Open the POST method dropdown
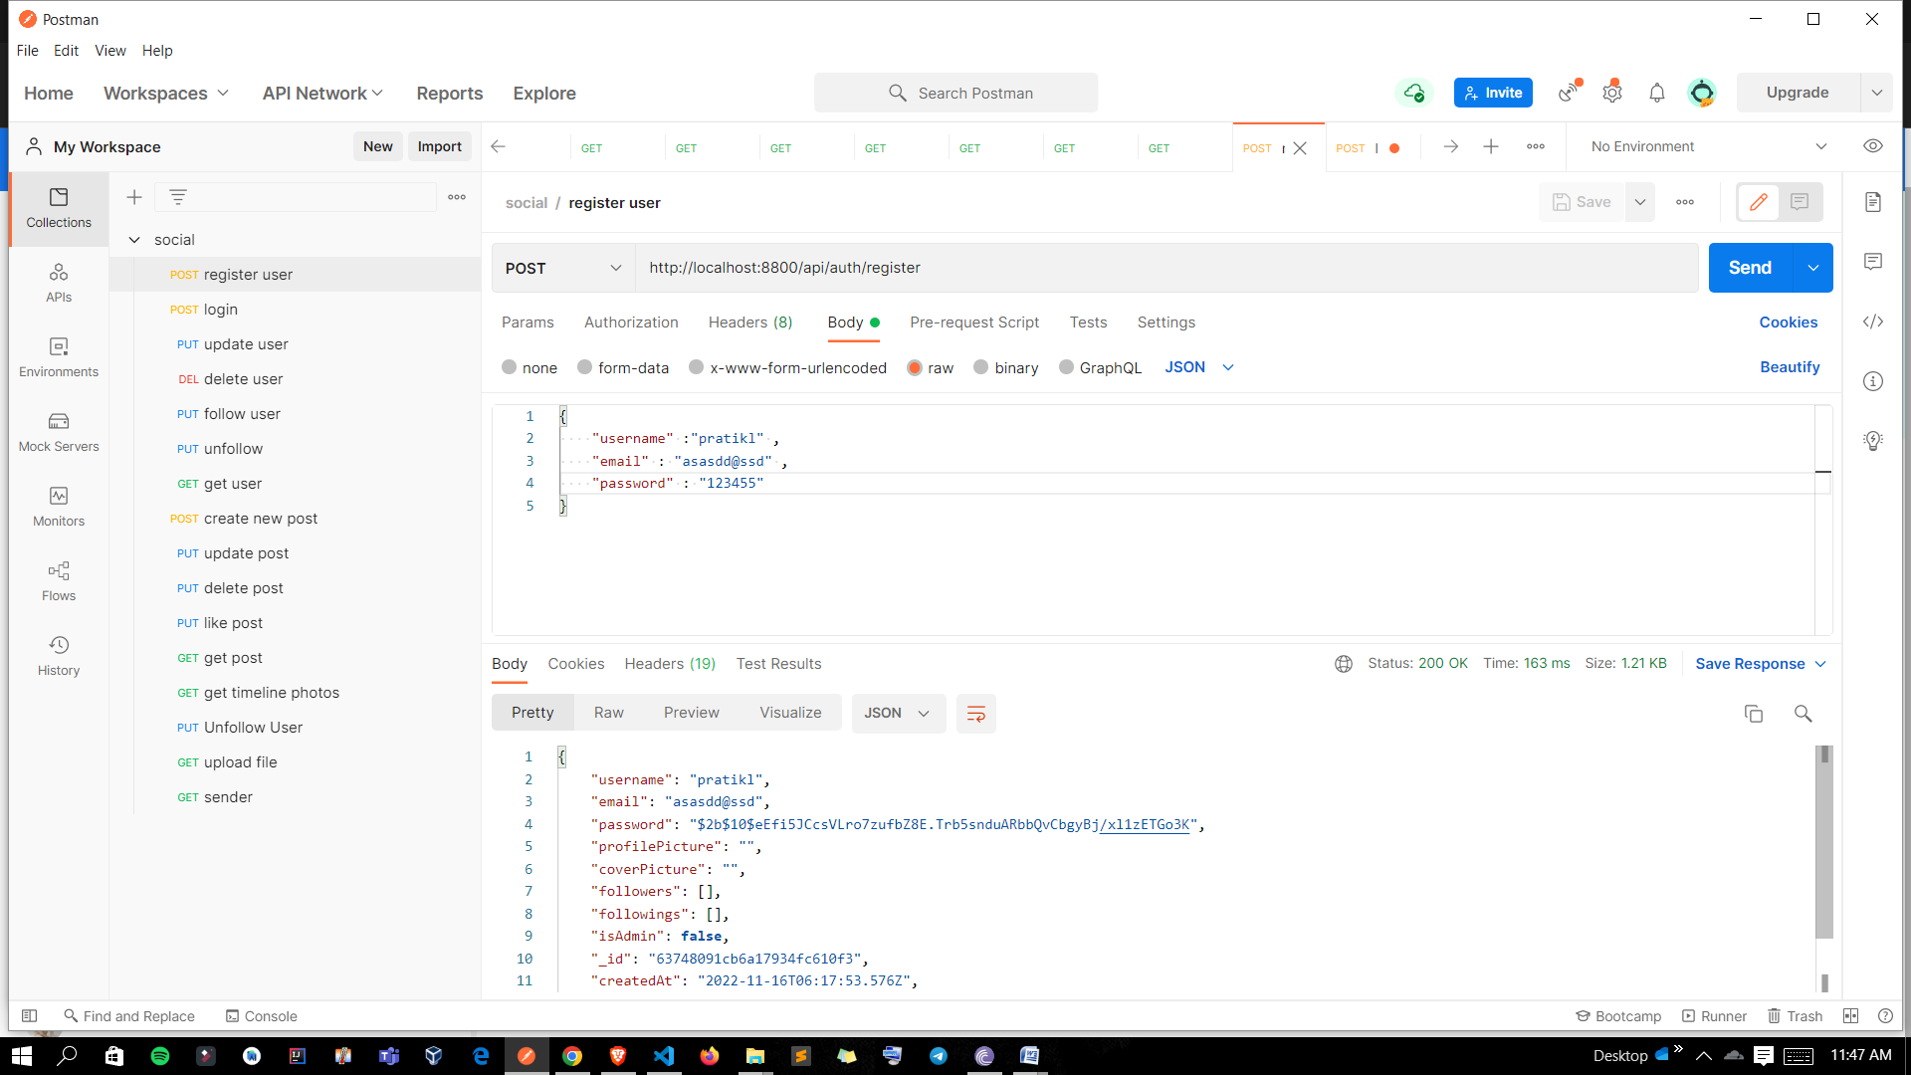Viewport: 1911px width, 1075px height. click(x=562, y=268)
